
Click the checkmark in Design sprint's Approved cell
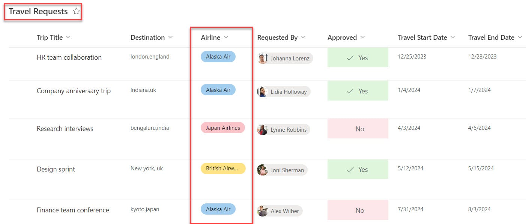[350, 170]
